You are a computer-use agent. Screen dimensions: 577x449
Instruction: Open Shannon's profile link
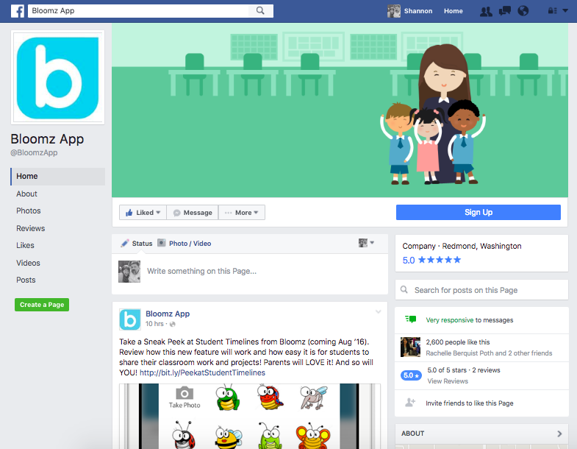coord(418,11)
